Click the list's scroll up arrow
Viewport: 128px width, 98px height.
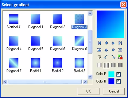90,13
